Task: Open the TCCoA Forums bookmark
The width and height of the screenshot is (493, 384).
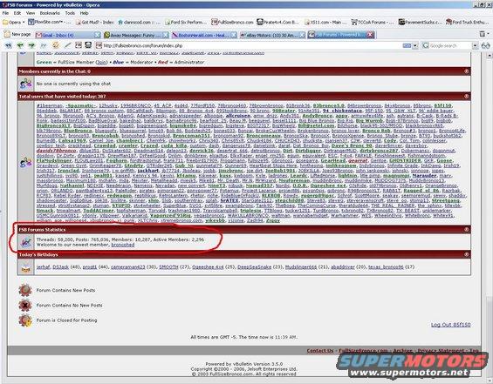Action: (373, 23)
